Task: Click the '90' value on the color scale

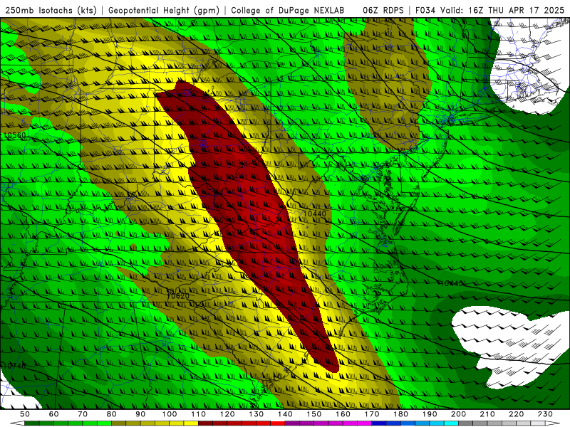Action: 140,414
